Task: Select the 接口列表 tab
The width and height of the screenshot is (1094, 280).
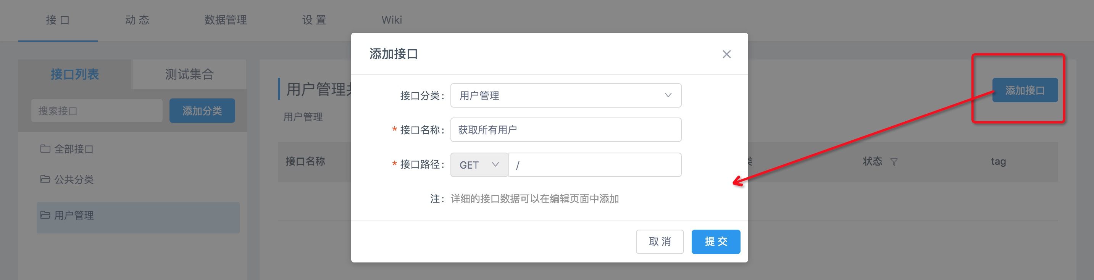Action: [x=75, y=74]
